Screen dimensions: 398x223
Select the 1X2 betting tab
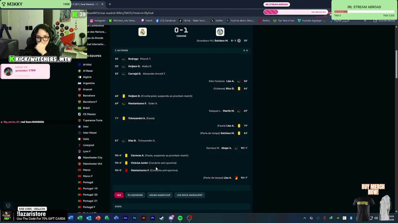pyautogui.click(x=119, y=195)
